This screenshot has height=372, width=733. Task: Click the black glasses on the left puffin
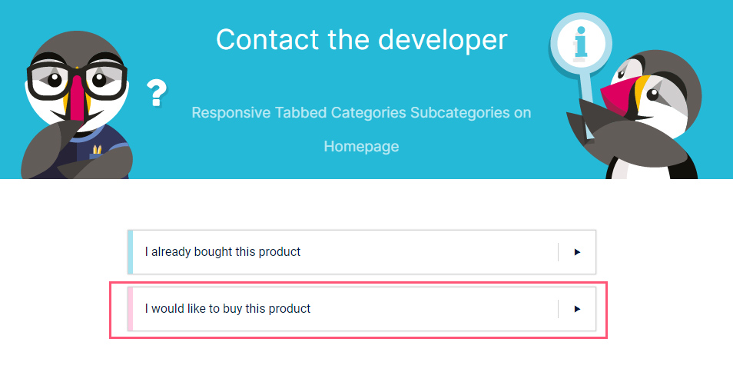click(77, 80)
